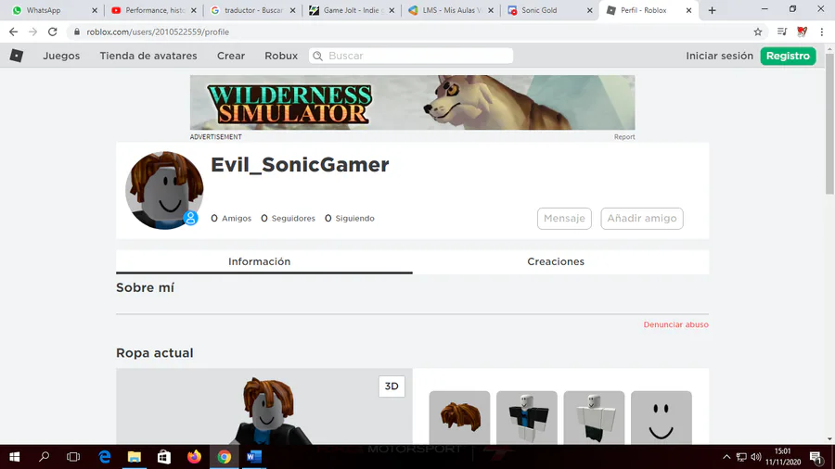The height and width of the screenshot is (469, 835).
Task: Open File Explorer from taskbar
Action: [x=135, y=457]
